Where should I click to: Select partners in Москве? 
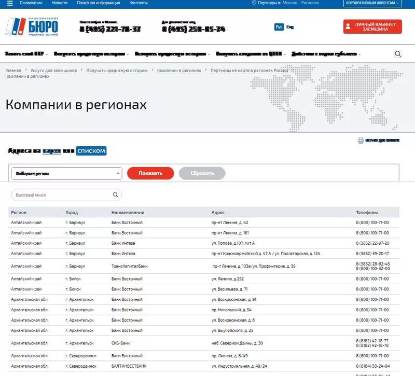click(x=289, y=3)
